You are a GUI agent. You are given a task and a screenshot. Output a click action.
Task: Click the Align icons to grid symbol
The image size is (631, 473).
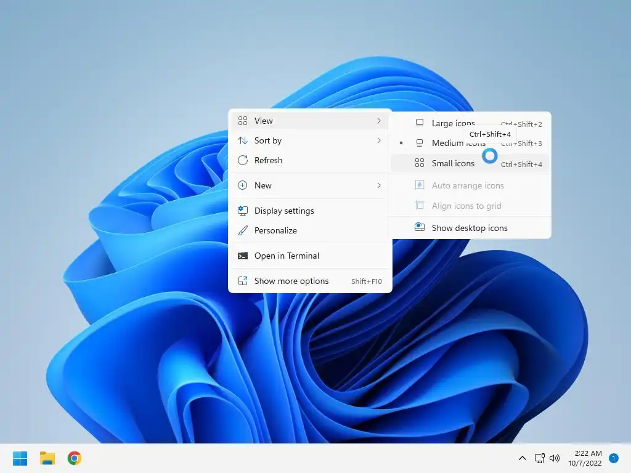click(419, 206)
